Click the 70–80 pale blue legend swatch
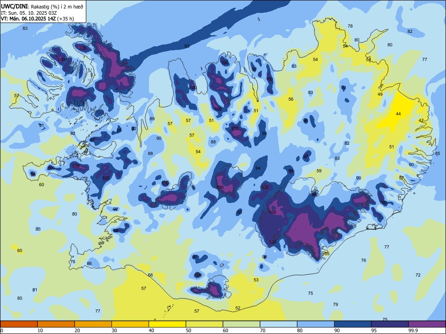The width and height of the screenshot is (446, 334). coord(278,324)
